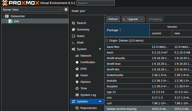The image size is (192, 111).
Task: Collapse the System menu section arrow
Action: pyautogui.click(x=100, y=49)
